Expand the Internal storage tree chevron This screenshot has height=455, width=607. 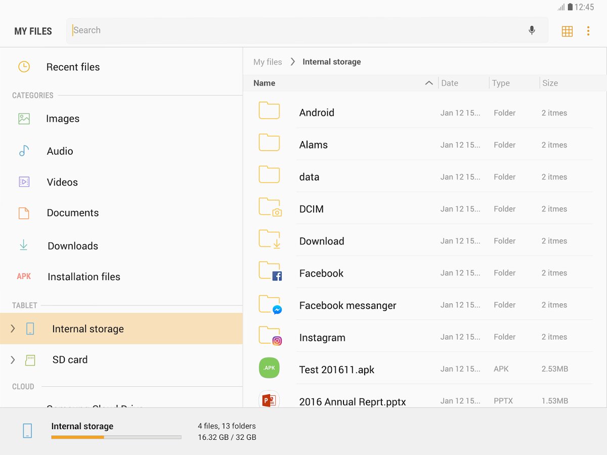pyautogui.click(x=13, y=329)
